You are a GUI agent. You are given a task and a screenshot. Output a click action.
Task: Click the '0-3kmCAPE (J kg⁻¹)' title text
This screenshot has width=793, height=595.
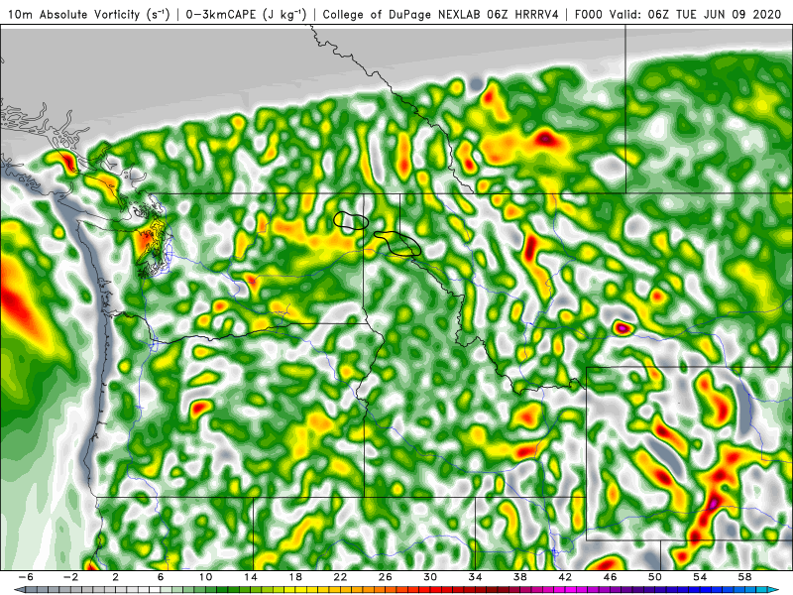[246, 14]
